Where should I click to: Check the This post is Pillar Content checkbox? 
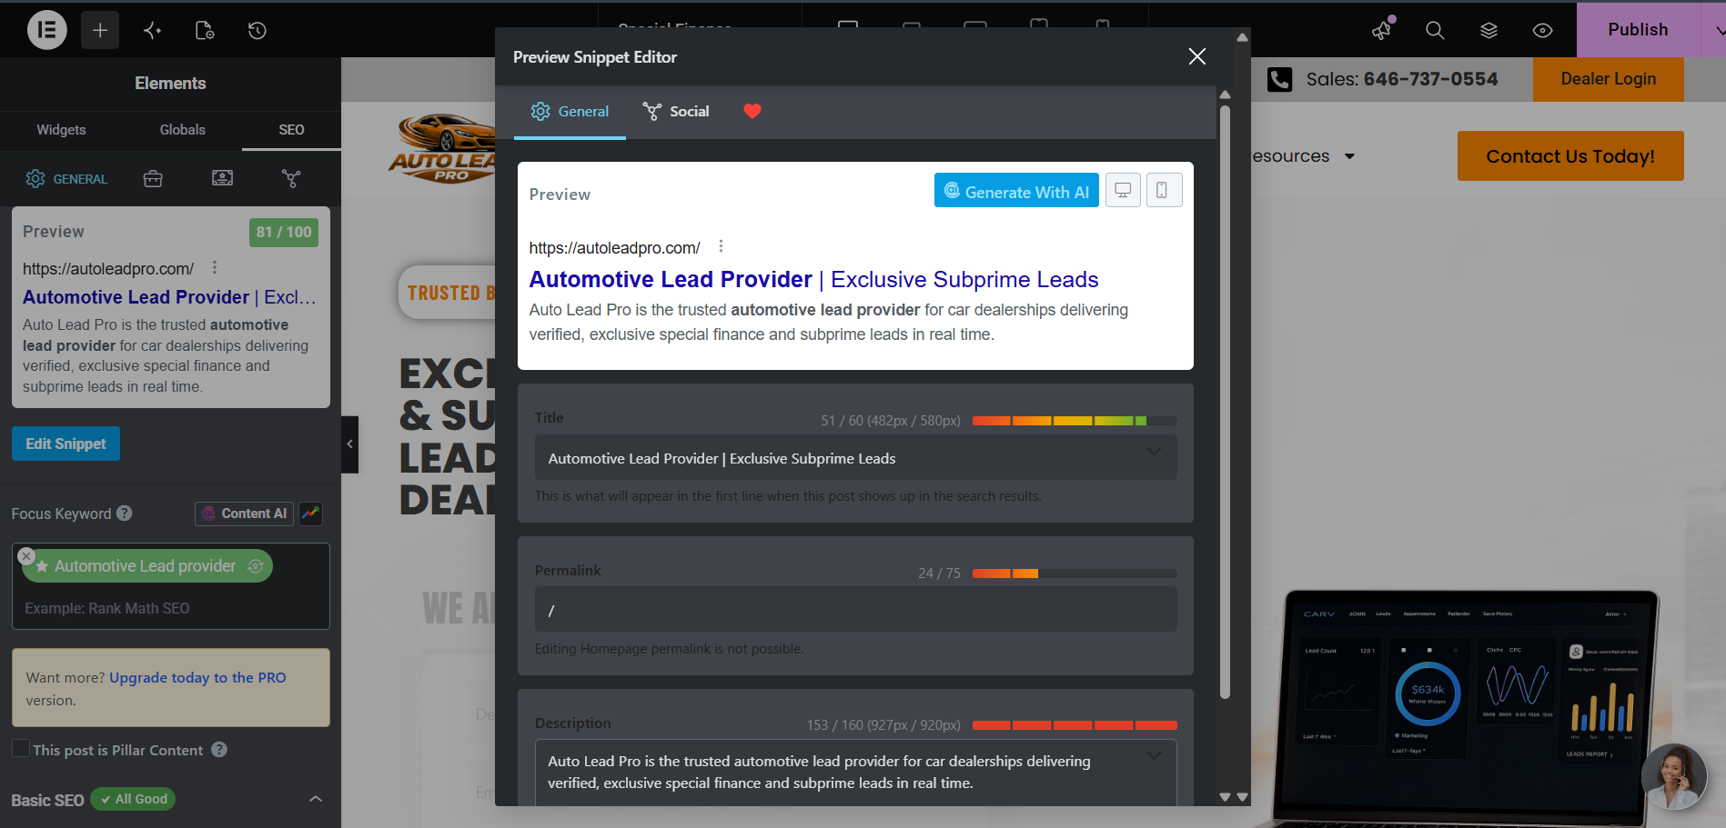pyautogui.click(x=20, y=749)
